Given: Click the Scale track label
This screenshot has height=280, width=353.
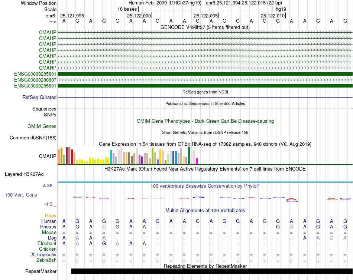Looking at the screenshot, I should (50, 9).
